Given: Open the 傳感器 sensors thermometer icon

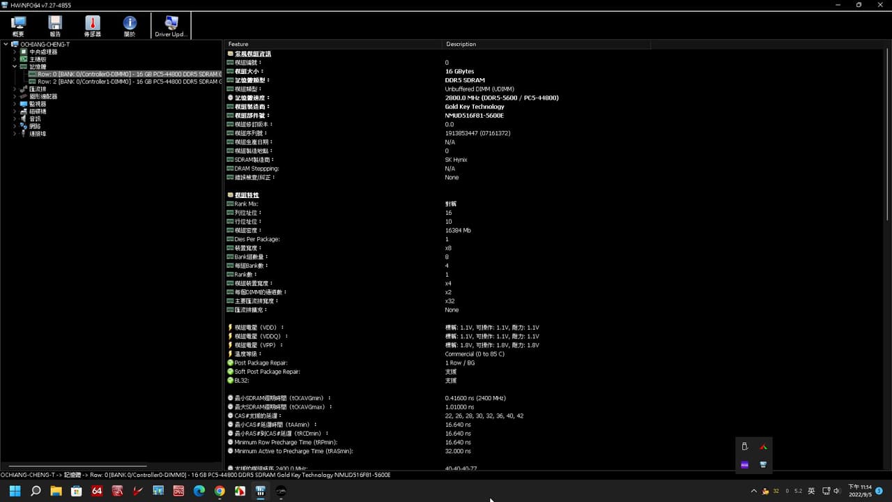Looking at the screenshot, I should pos(92,26).
